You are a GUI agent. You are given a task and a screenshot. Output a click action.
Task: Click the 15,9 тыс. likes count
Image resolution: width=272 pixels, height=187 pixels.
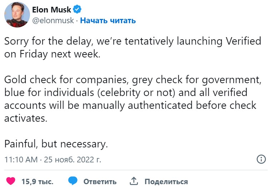37,181
